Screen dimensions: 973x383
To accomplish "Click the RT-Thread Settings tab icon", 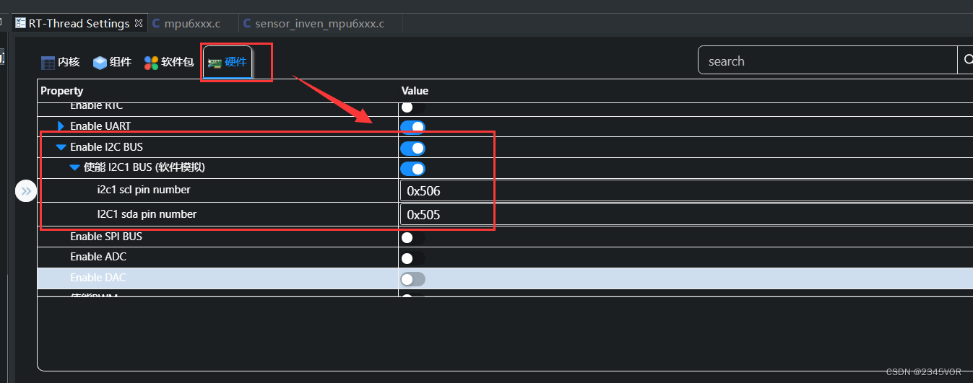I will click(20, 24).
